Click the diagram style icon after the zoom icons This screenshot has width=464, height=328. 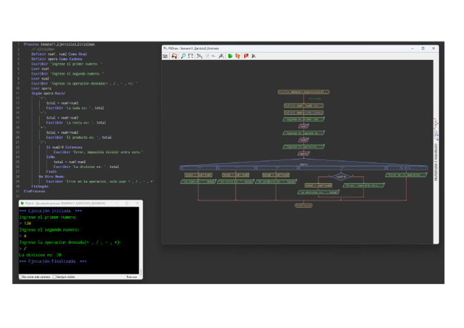pyautogui.click(x=199, y=56)
